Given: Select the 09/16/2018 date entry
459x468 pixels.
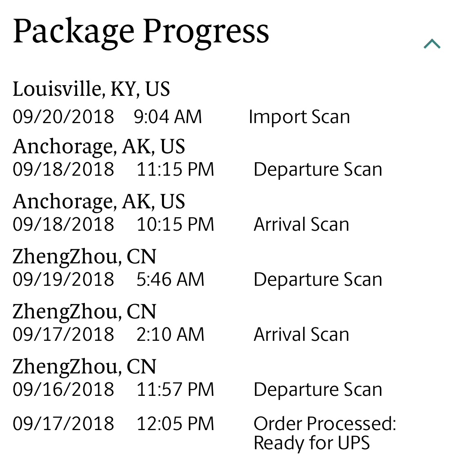Looking at the screenshot, I should pos(63,389).
